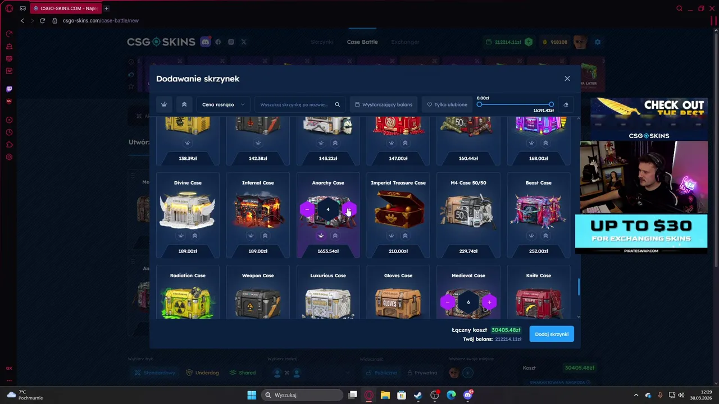The width and height of the screenshot is (719, 404).
Task: Select the Divine Case image
Action: [x=188, y=209]
